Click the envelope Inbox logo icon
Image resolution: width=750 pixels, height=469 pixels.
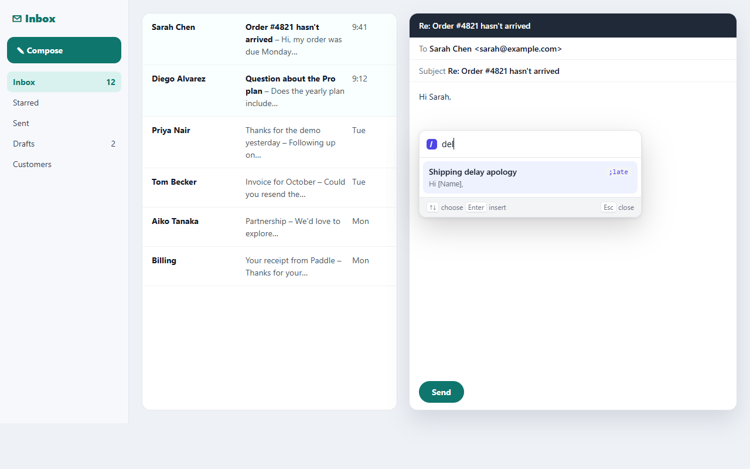click(x=17, y=19)
